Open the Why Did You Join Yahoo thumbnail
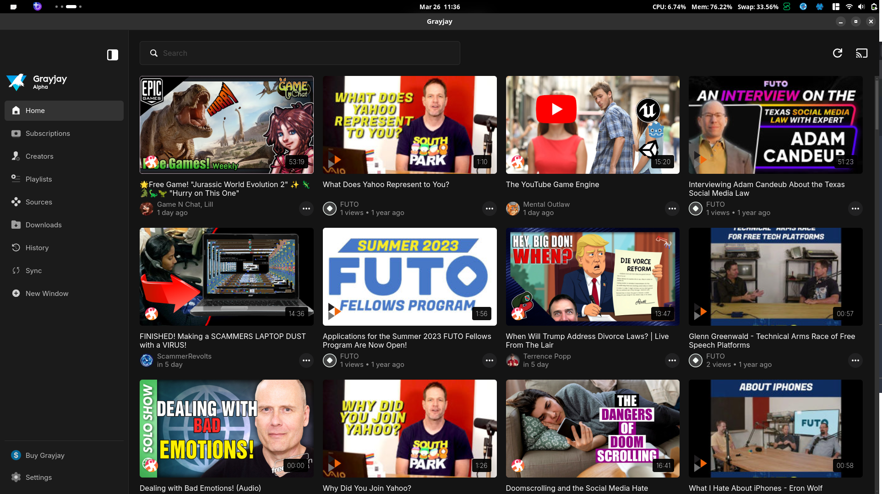 pos(410,429)
